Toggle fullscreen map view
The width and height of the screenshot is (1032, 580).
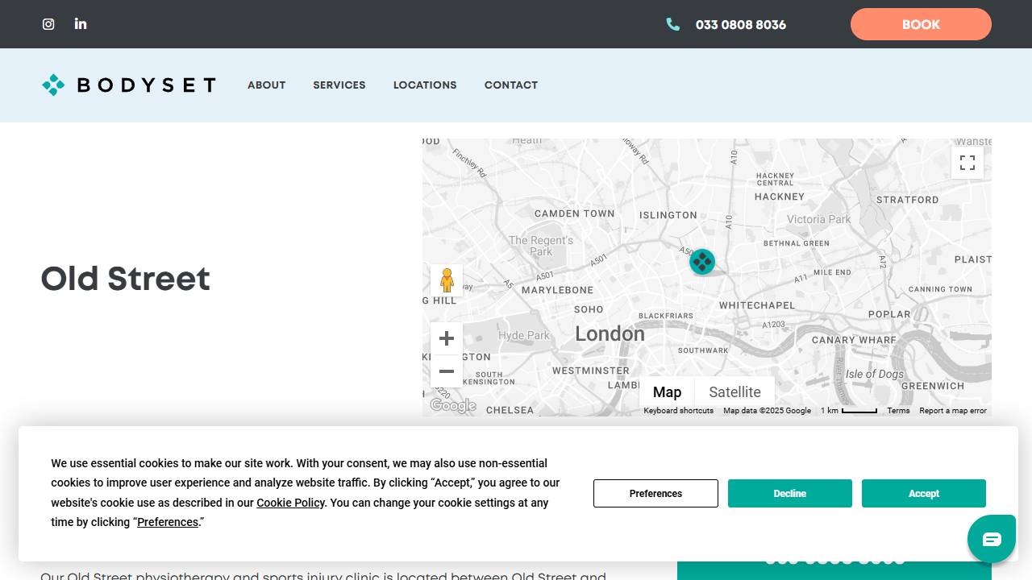(x=967, y=163)
